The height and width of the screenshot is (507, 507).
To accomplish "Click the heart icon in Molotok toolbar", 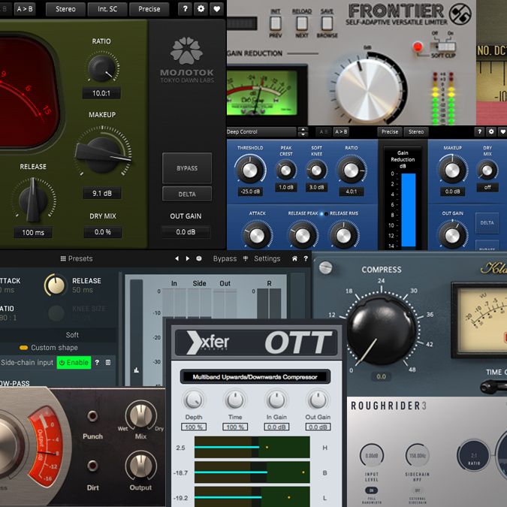I will (x=216, y=9).
